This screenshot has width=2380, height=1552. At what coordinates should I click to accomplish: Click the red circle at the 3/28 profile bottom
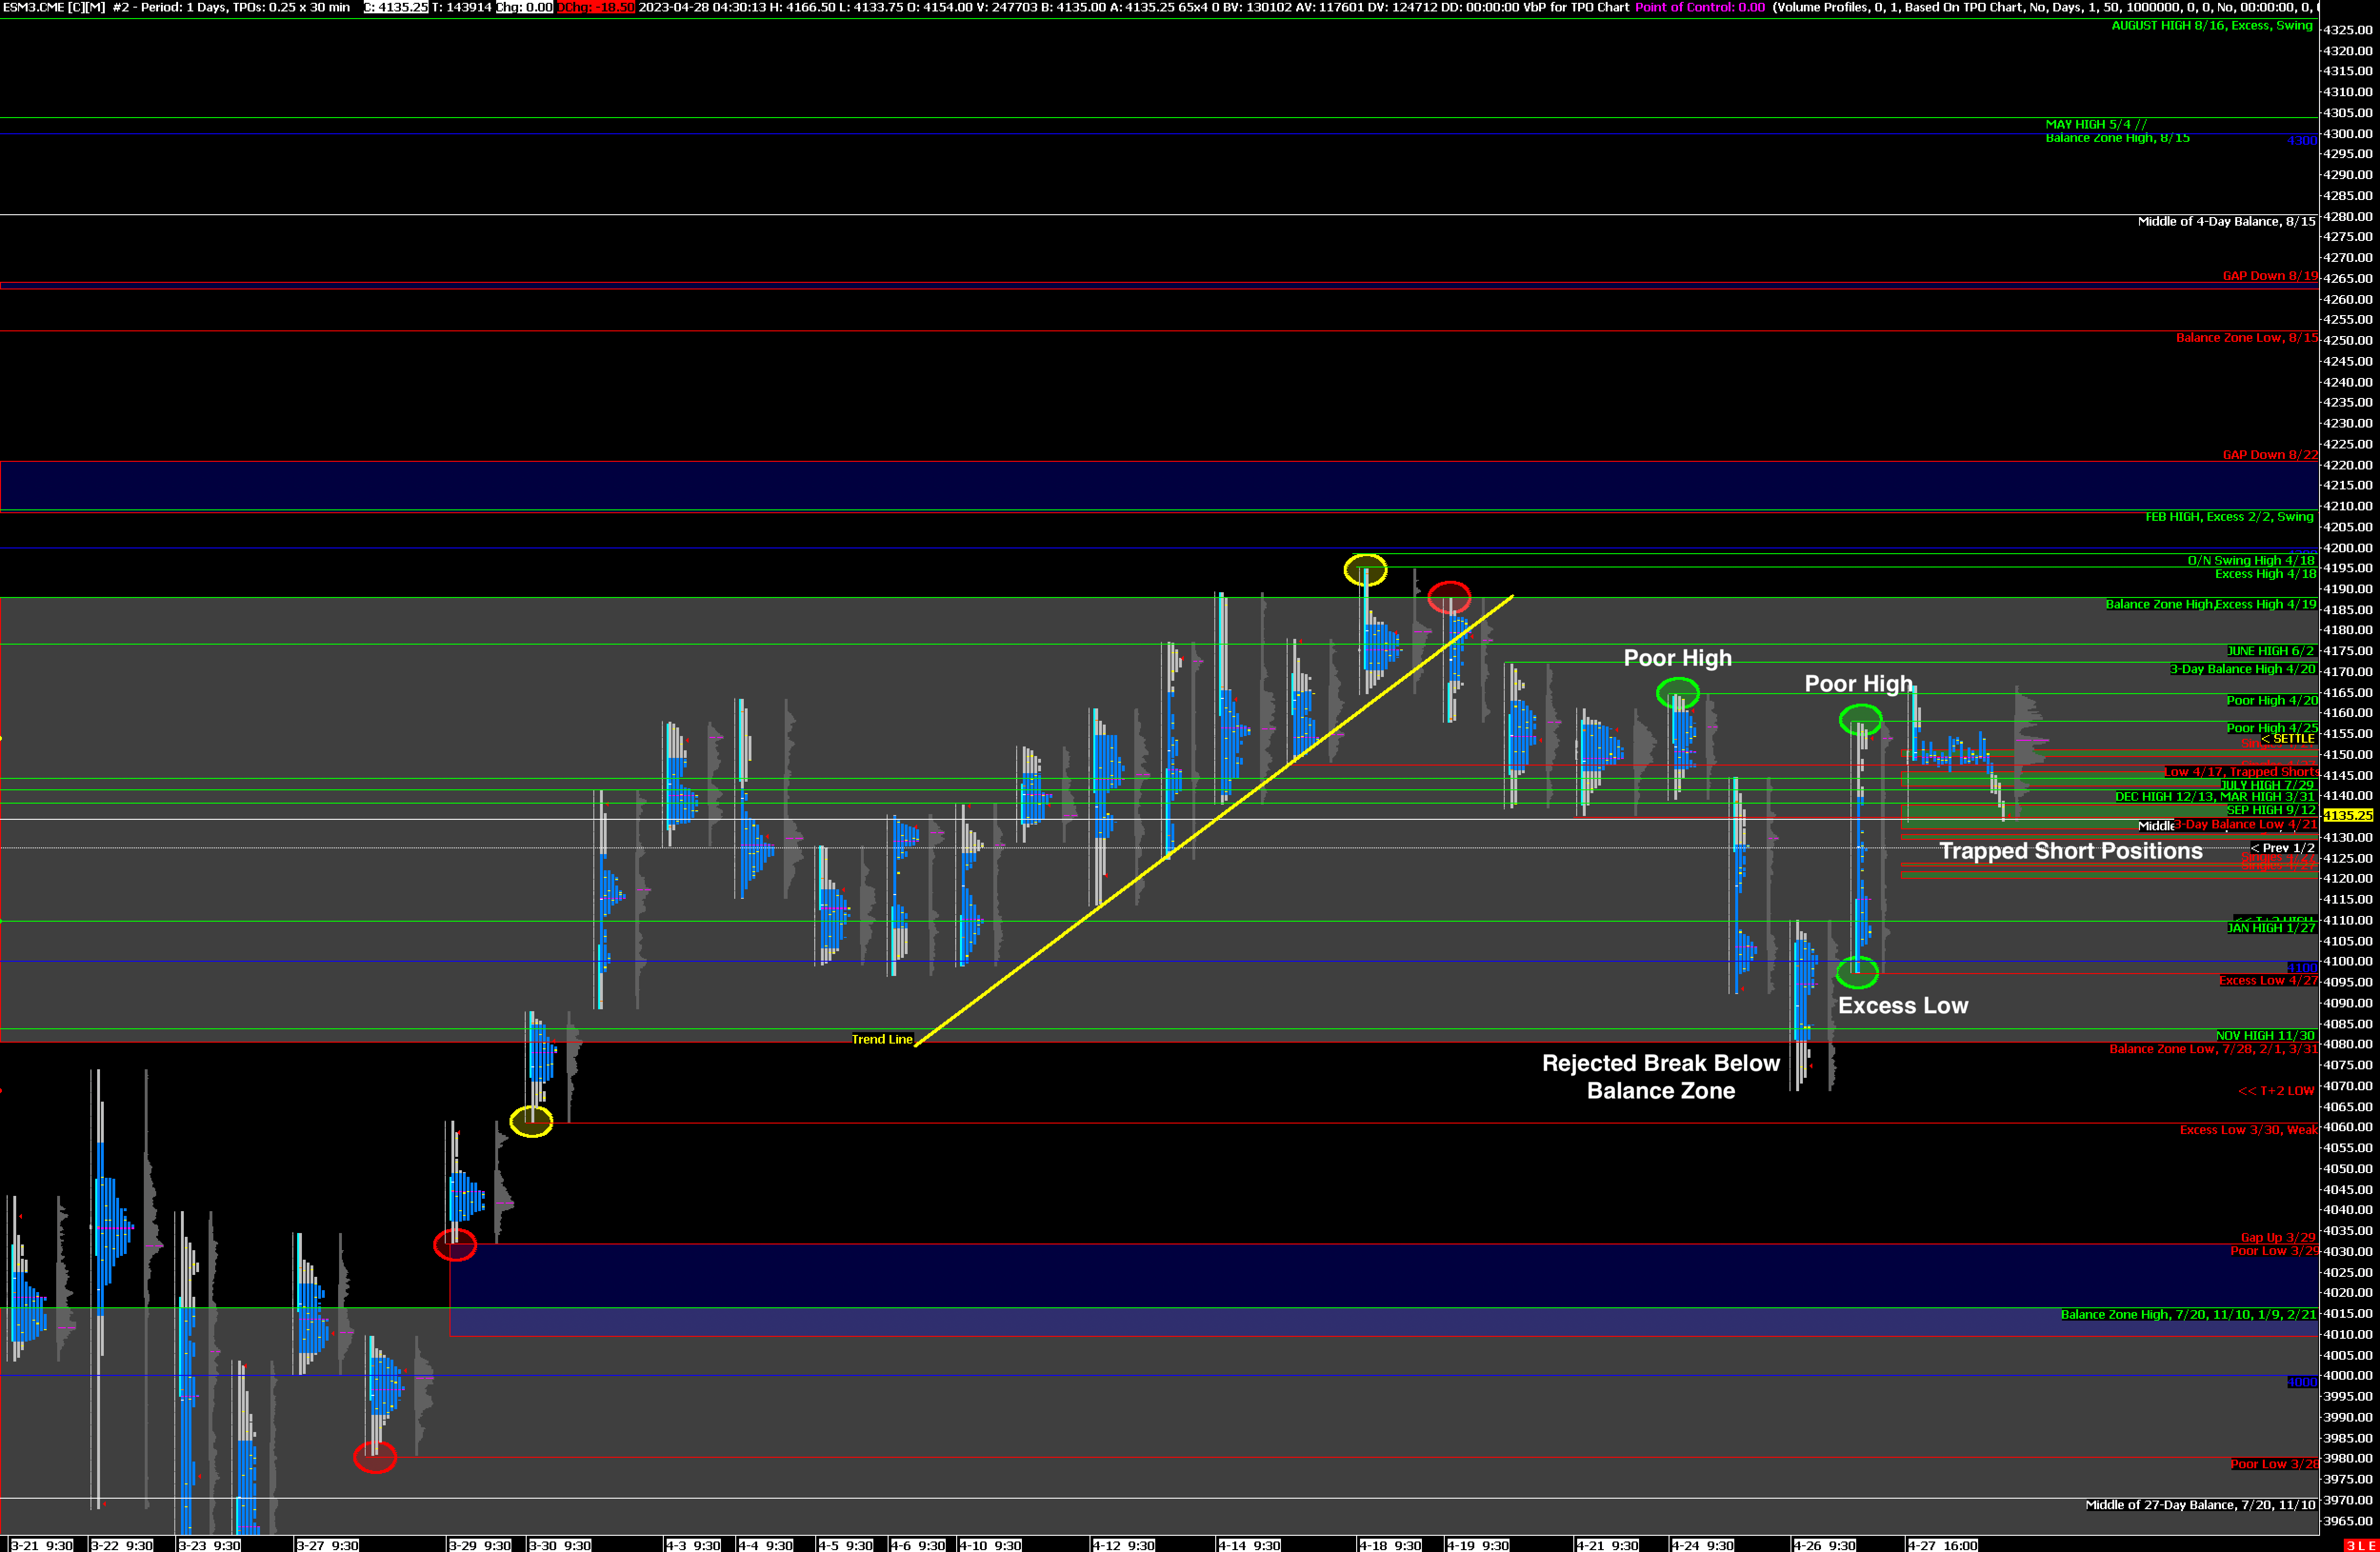coord(375,1457)
